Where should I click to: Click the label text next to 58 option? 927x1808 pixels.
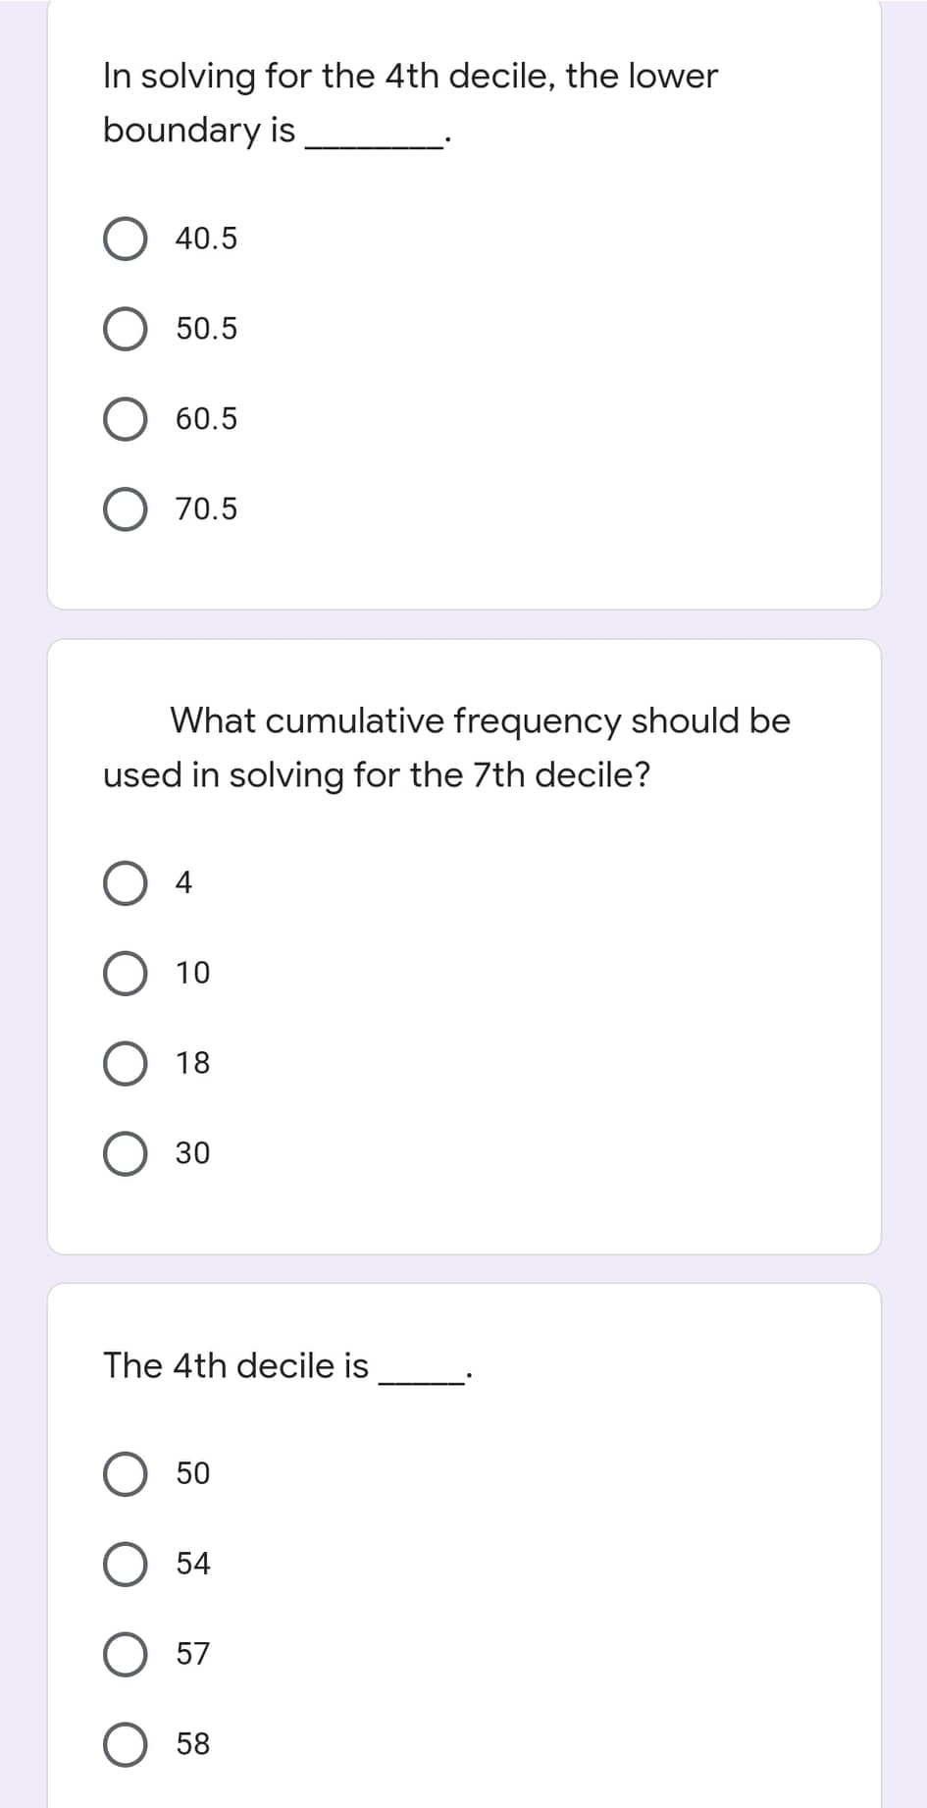click(x=193, y=1744)
